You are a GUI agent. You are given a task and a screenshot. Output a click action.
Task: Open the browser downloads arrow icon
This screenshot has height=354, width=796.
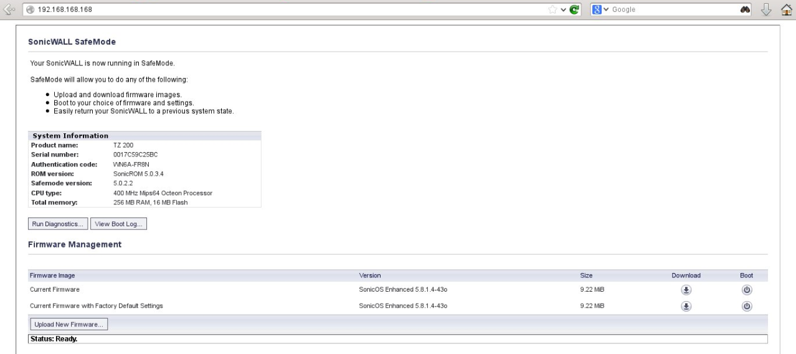(767, 10)
